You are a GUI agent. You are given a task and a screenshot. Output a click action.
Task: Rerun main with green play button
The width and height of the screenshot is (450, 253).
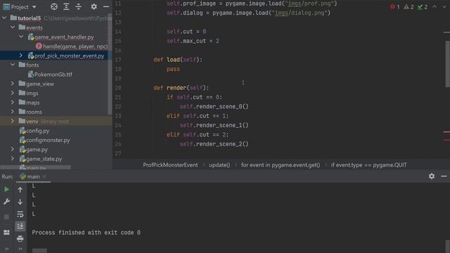click(x=6, y=189)
